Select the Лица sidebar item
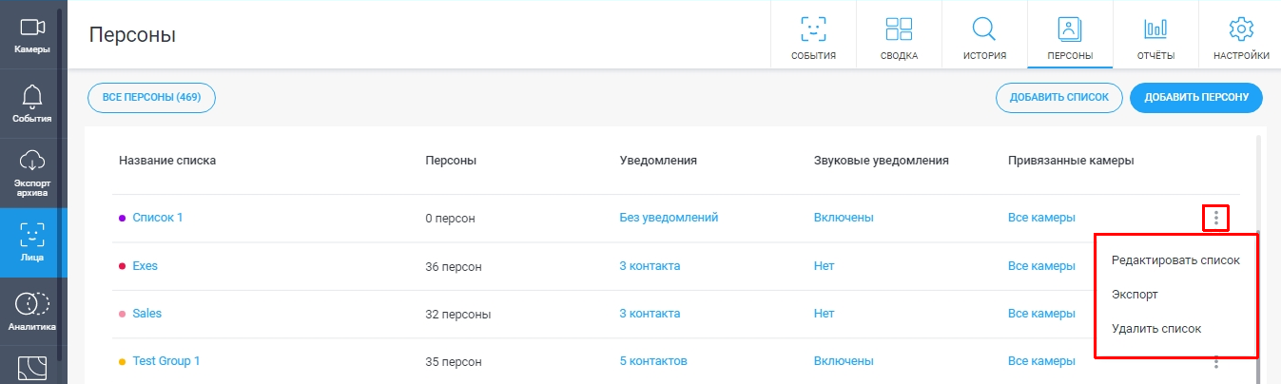This screenshot has height=384, width=1281. pyautogui.click(x=32, y=243)
